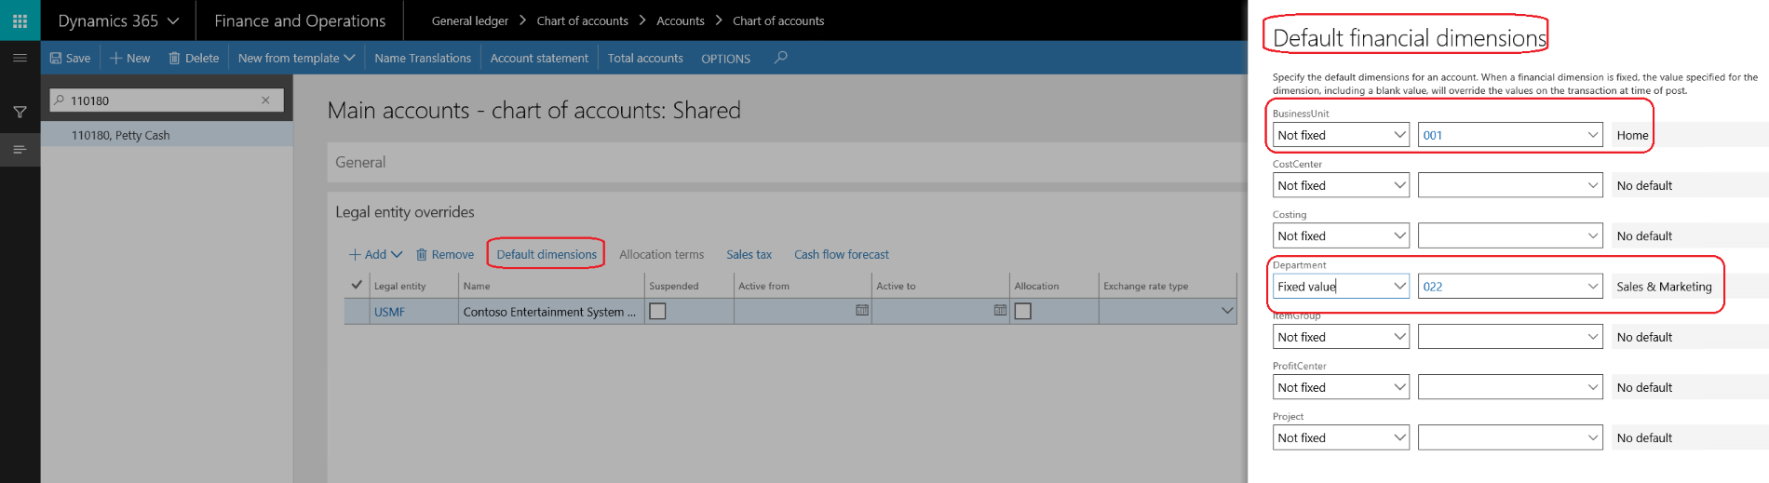Open Cash flow forecast
The width and height of the screenshot is (1769, 483).
[841, 254]
